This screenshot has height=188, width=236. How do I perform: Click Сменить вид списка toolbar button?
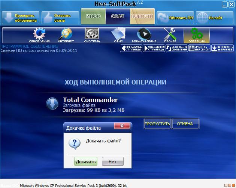tap(199, 48)
